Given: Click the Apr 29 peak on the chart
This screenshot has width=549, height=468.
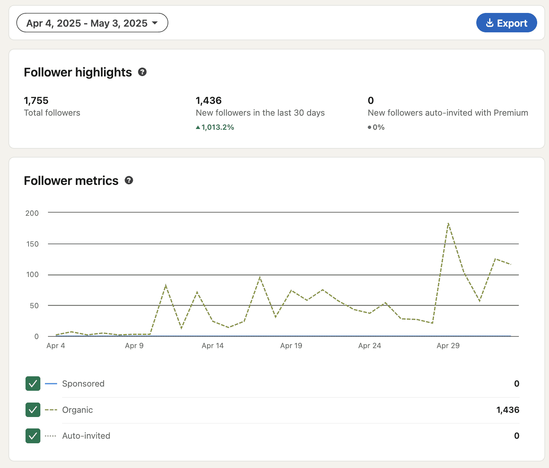Looking at the screenshot, I should coord(448,223).
